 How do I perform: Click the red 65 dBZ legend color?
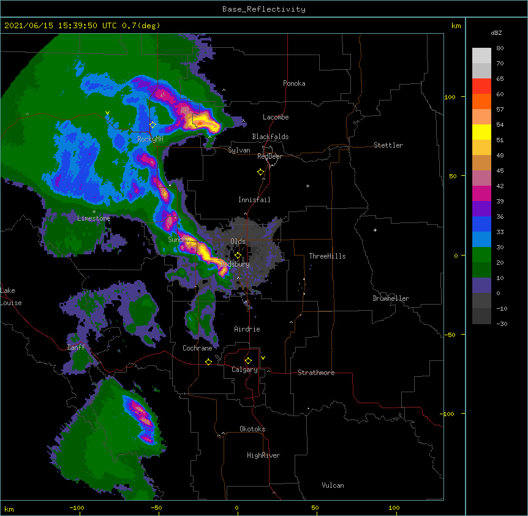(x=481, y=86)
